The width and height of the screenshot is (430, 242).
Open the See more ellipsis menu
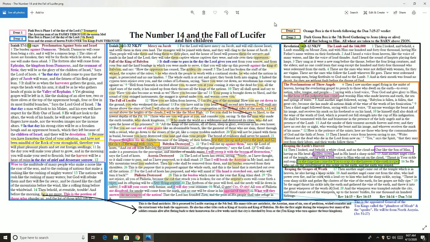pos(424,12)
